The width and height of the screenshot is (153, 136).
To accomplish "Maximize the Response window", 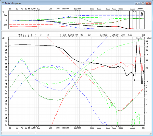I will pos(143,3).
